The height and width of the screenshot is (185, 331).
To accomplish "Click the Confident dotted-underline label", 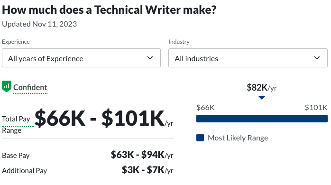I will pos(30,87).
